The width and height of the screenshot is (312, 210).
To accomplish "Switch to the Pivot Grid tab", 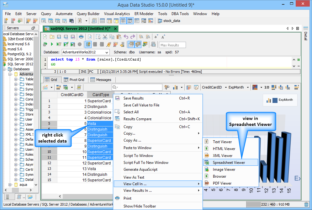I will point(74,80).
